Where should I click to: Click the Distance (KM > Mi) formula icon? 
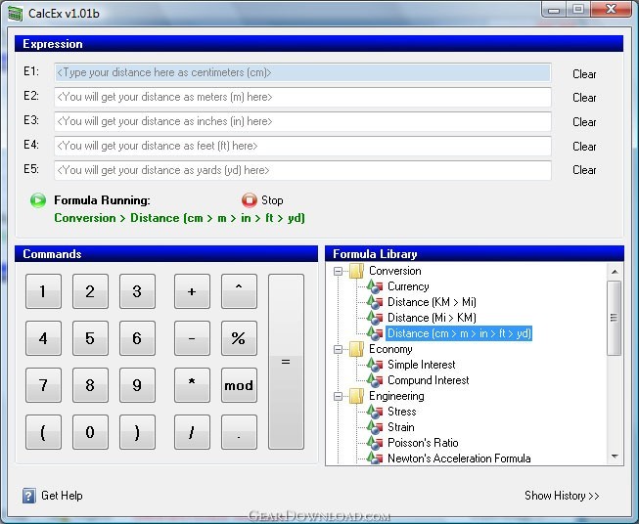click(375, 302)
